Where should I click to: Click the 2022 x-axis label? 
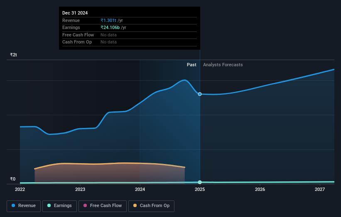(20, 190)
